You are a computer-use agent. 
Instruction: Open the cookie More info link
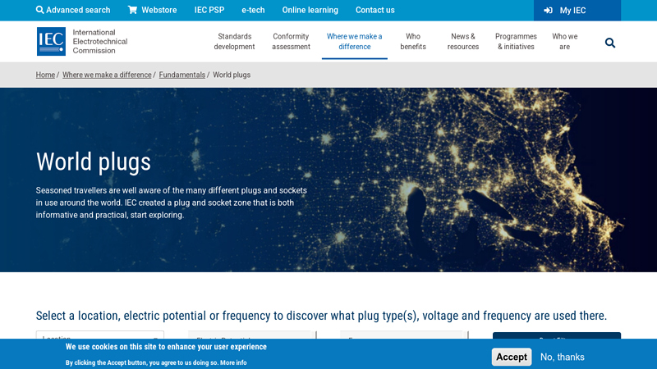point(233,362)
